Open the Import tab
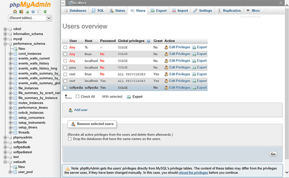The image size is (289, 178). coord(180,11)
